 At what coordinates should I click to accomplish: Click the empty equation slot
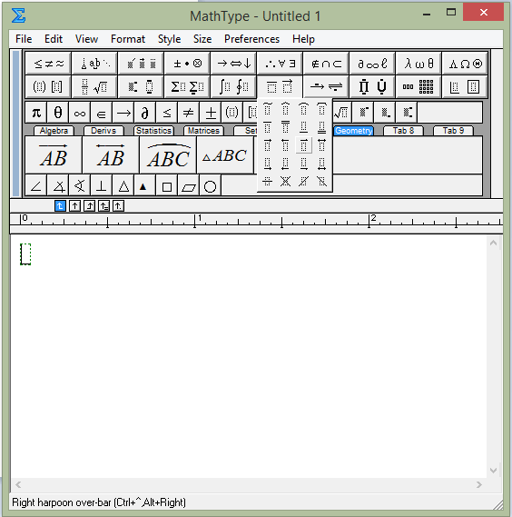[25, 254]
